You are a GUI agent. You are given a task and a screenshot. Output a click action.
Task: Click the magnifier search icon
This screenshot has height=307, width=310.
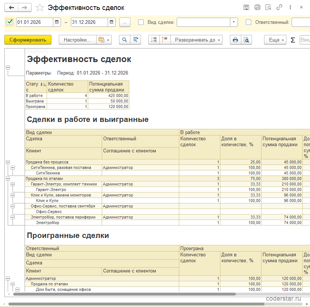tap(125, 40)
